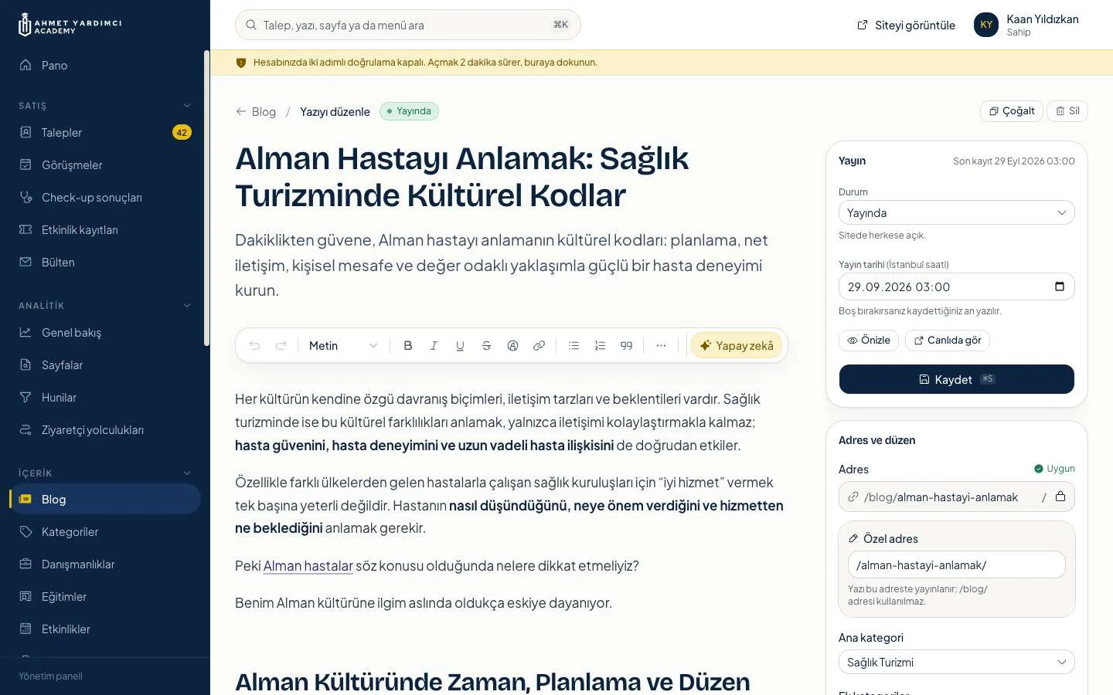
Task: Open text color option (circled A)
Action: pos(512,346)
